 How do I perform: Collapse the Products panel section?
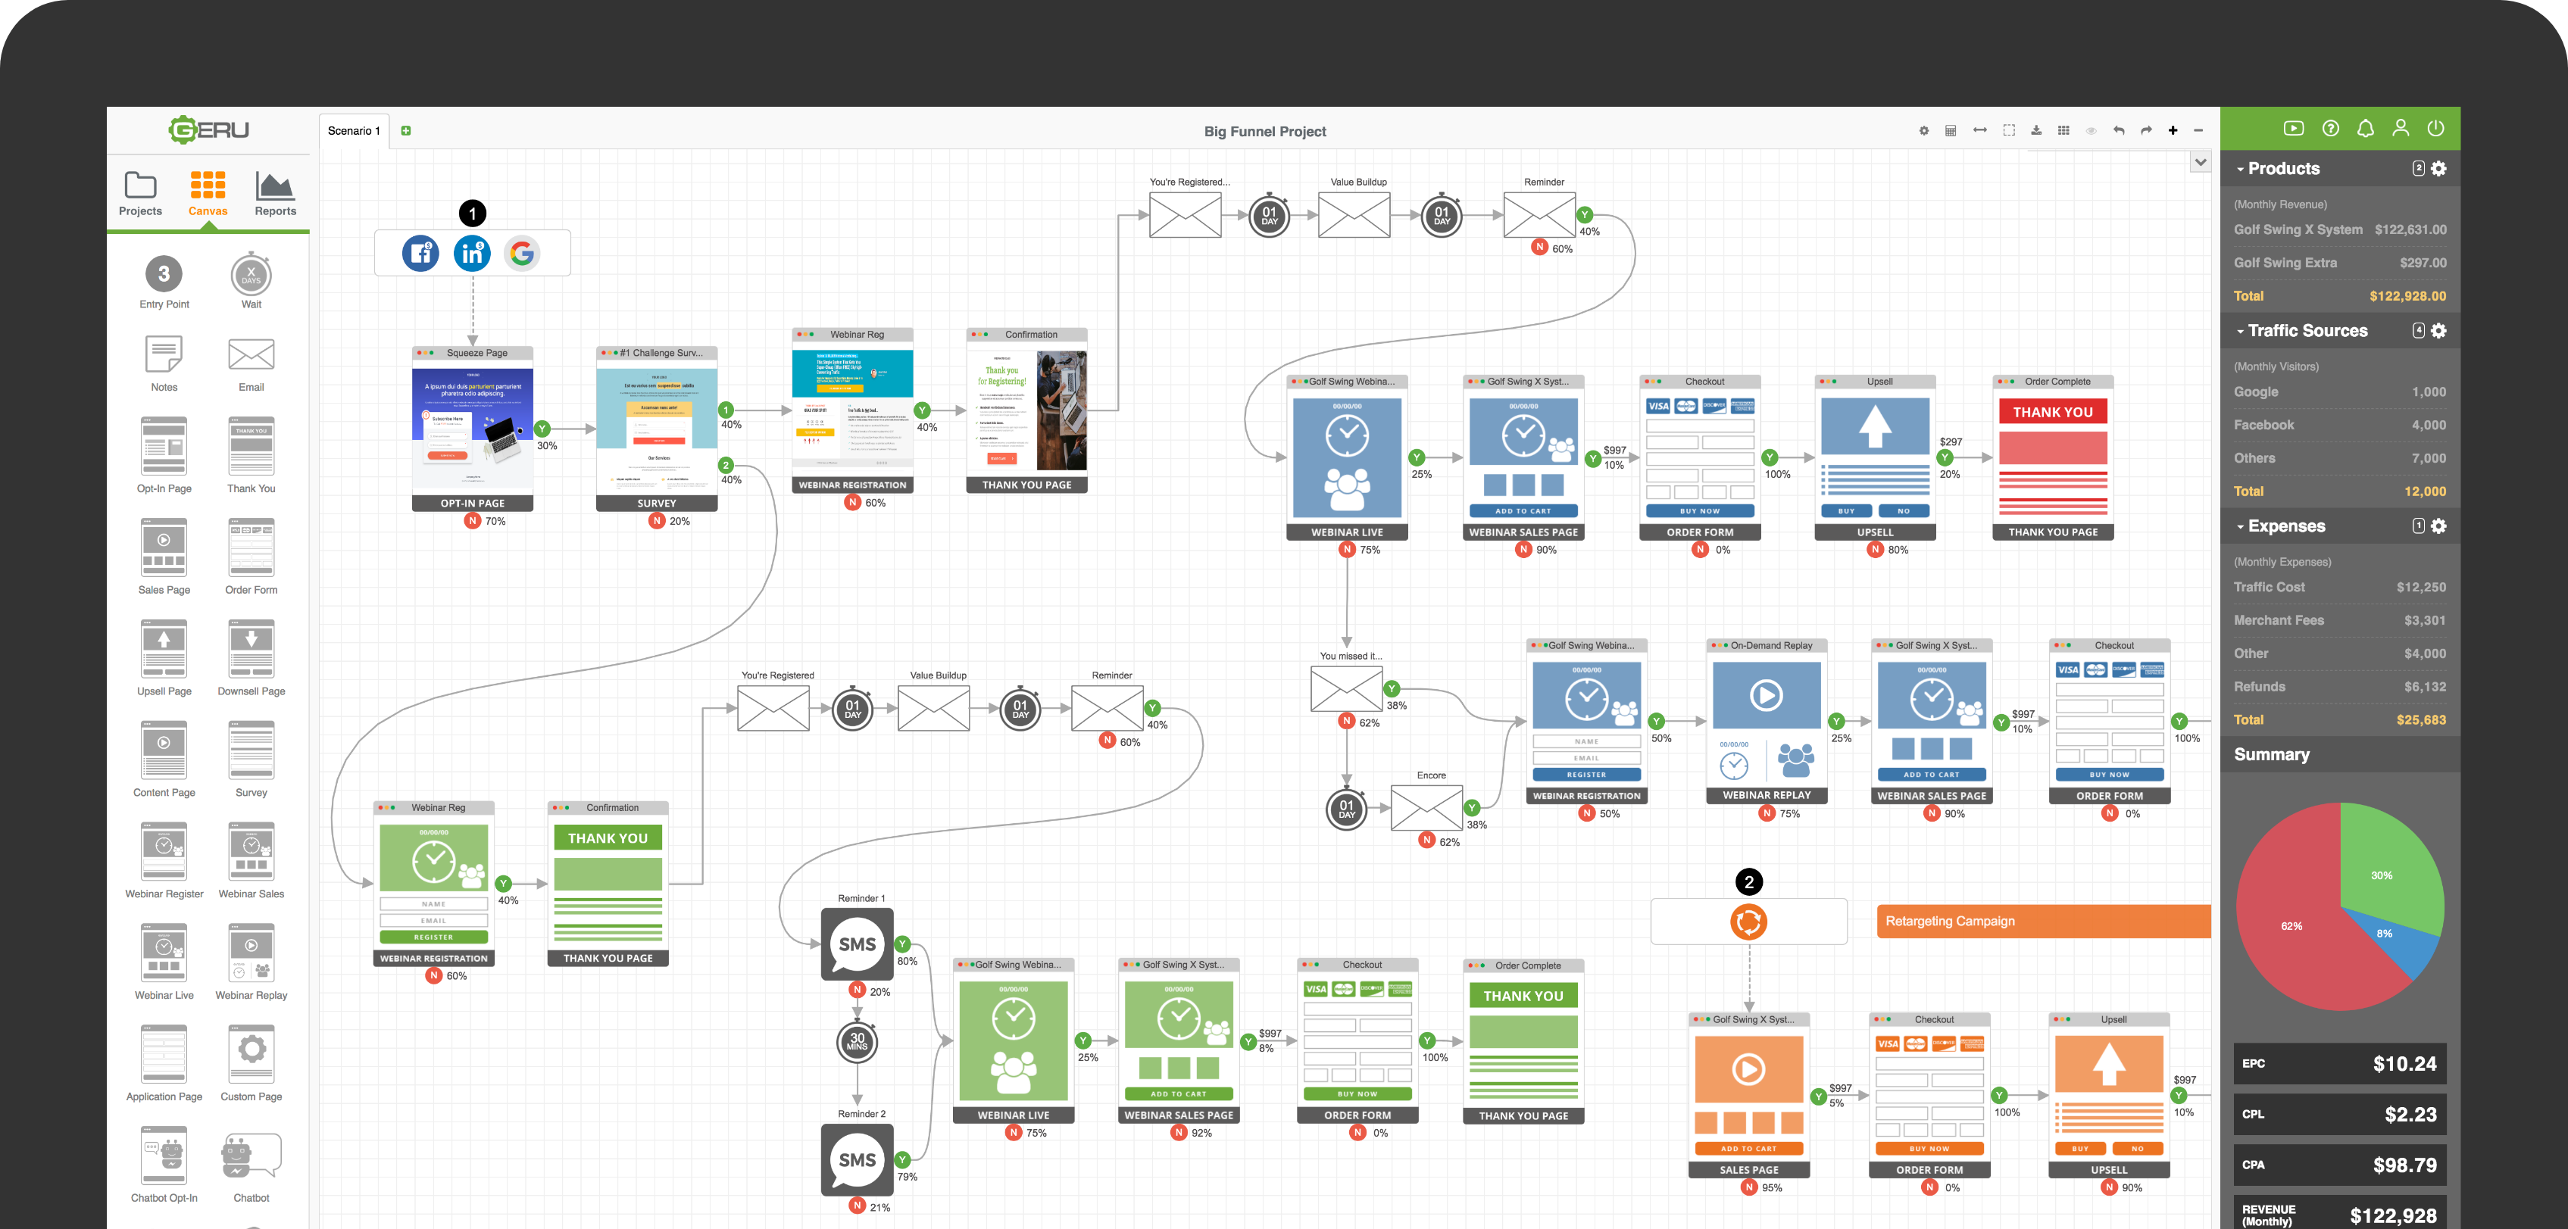(2241, 170)
